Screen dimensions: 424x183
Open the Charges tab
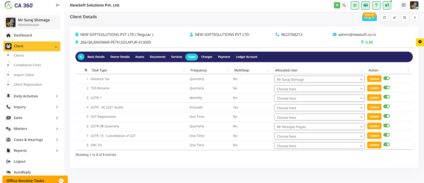(x=207, y=57)
